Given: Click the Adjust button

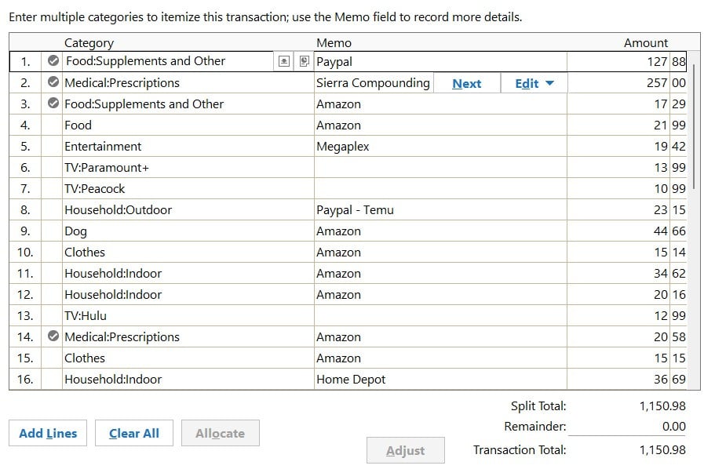Looking at the screenshot, I should pos(405,450).
